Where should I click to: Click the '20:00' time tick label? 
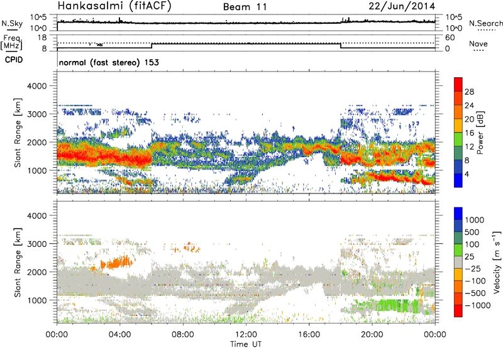[x=372, y=335]
